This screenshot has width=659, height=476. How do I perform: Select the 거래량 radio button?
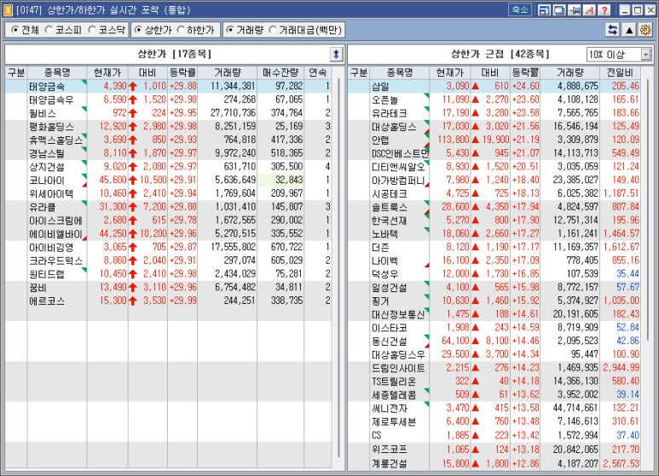point(230,30)
